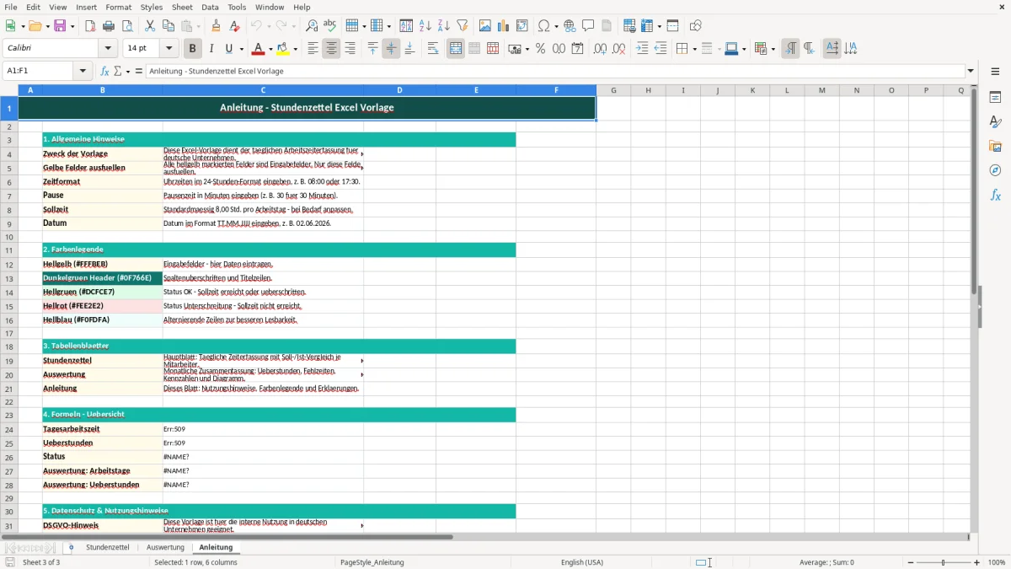1011x569 pixels.
Task: Insert a chart
Action: [504, 26]
